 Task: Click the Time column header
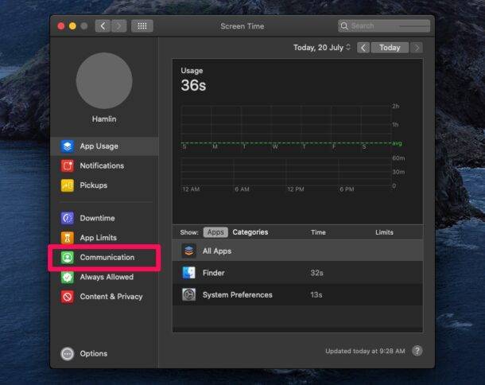318,232
